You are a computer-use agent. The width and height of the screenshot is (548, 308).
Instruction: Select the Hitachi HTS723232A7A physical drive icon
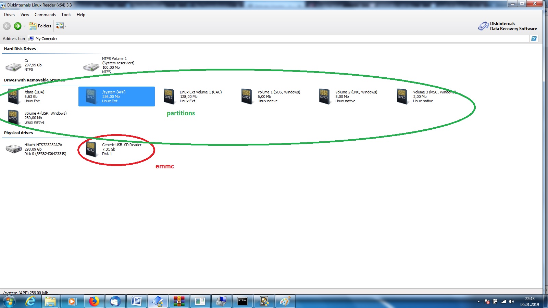(14, 149)
